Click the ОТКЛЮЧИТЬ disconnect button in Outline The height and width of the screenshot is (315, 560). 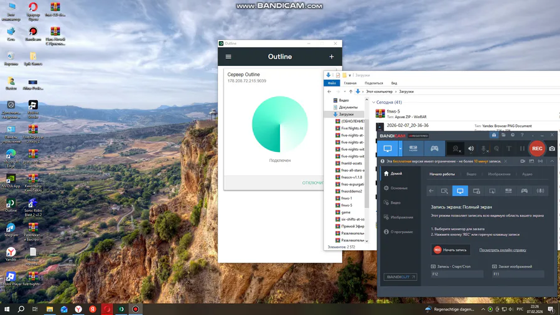click(313, 183)
